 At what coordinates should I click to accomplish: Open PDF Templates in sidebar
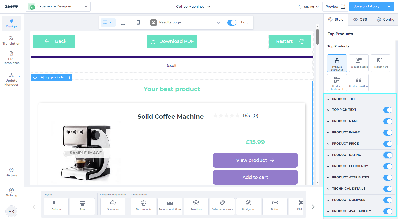(x=11, y=58)
